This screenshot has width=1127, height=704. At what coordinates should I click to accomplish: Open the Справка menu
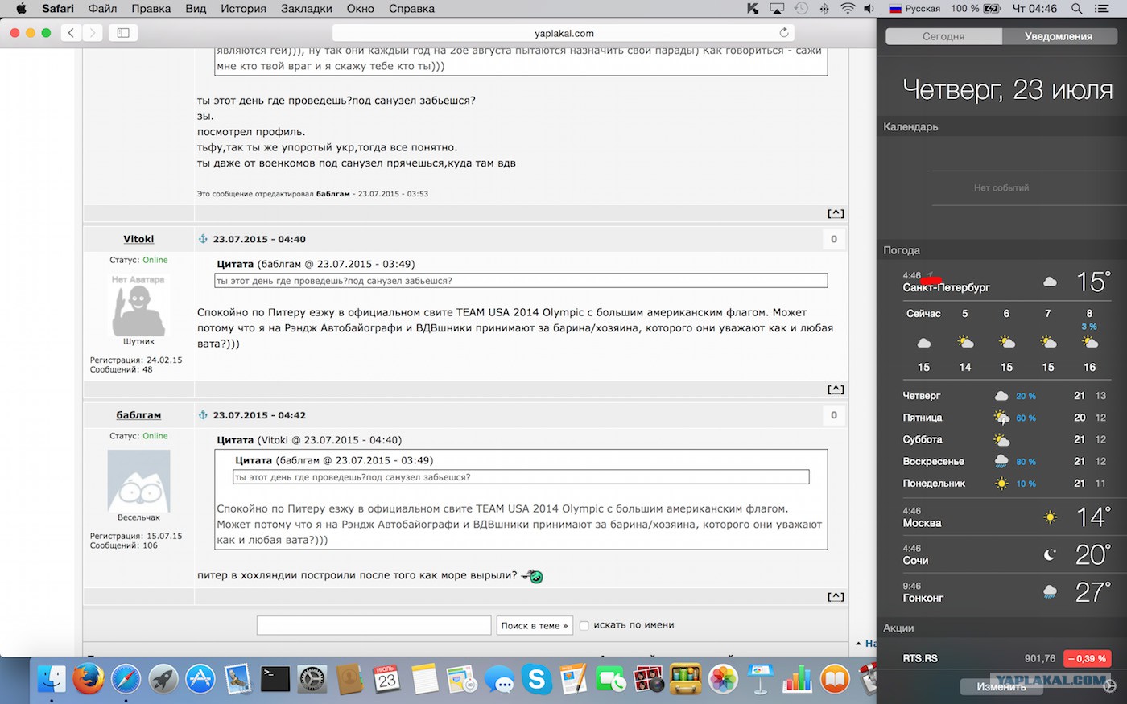(x=411, y=9)
